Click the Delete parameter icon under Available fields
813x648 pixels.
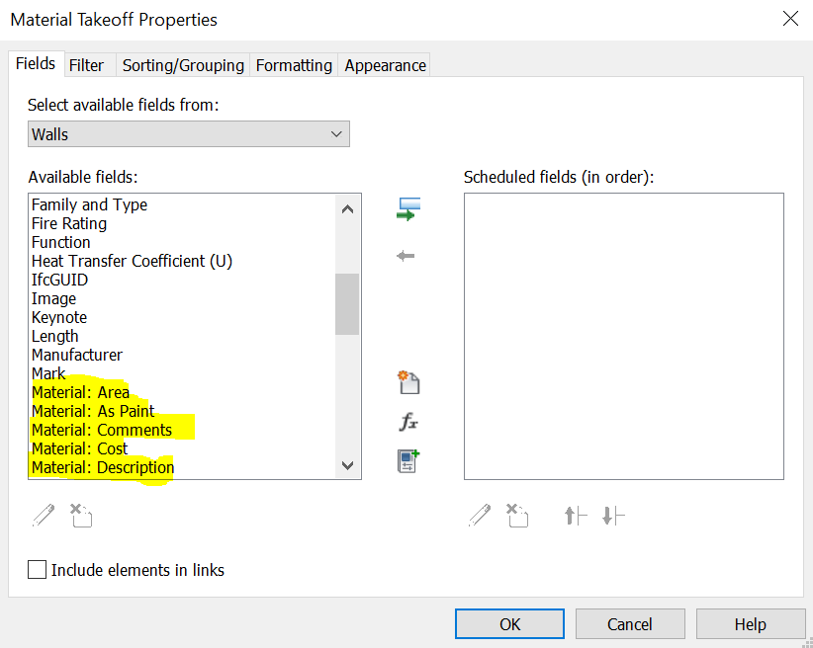tap(81, 515)
